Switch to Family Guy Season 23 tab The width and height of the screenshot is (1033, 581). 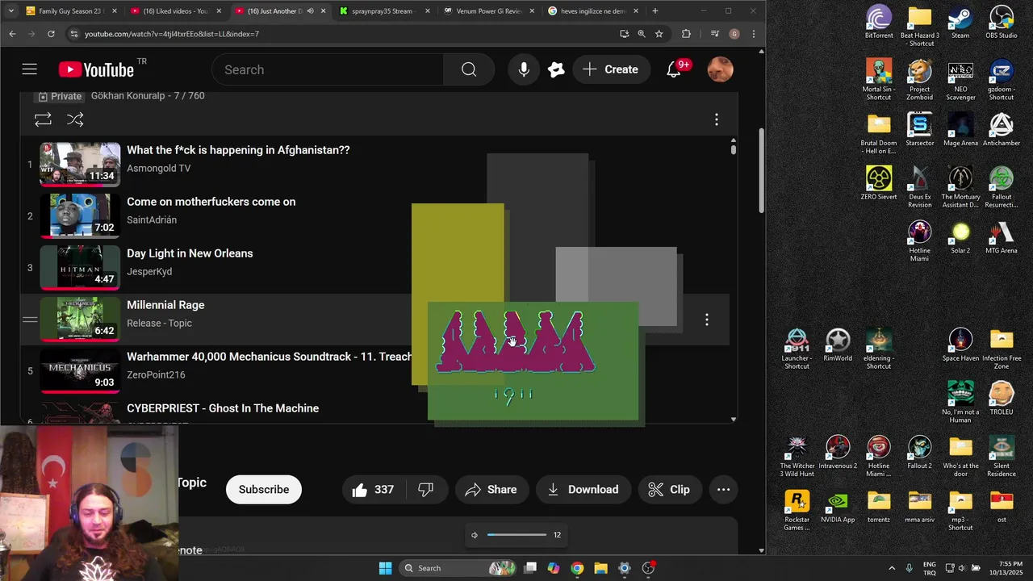71,11
